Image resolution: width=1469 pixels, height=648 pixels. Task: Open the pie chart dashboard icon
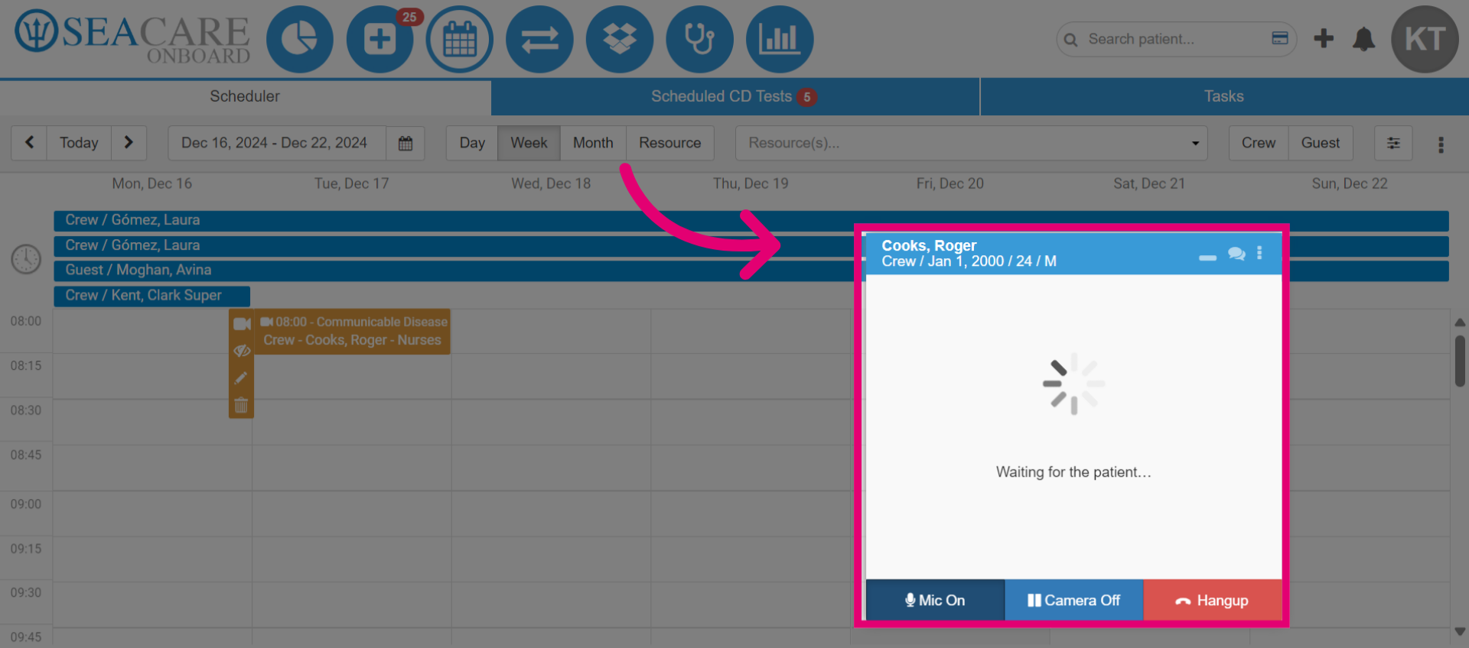300,39
